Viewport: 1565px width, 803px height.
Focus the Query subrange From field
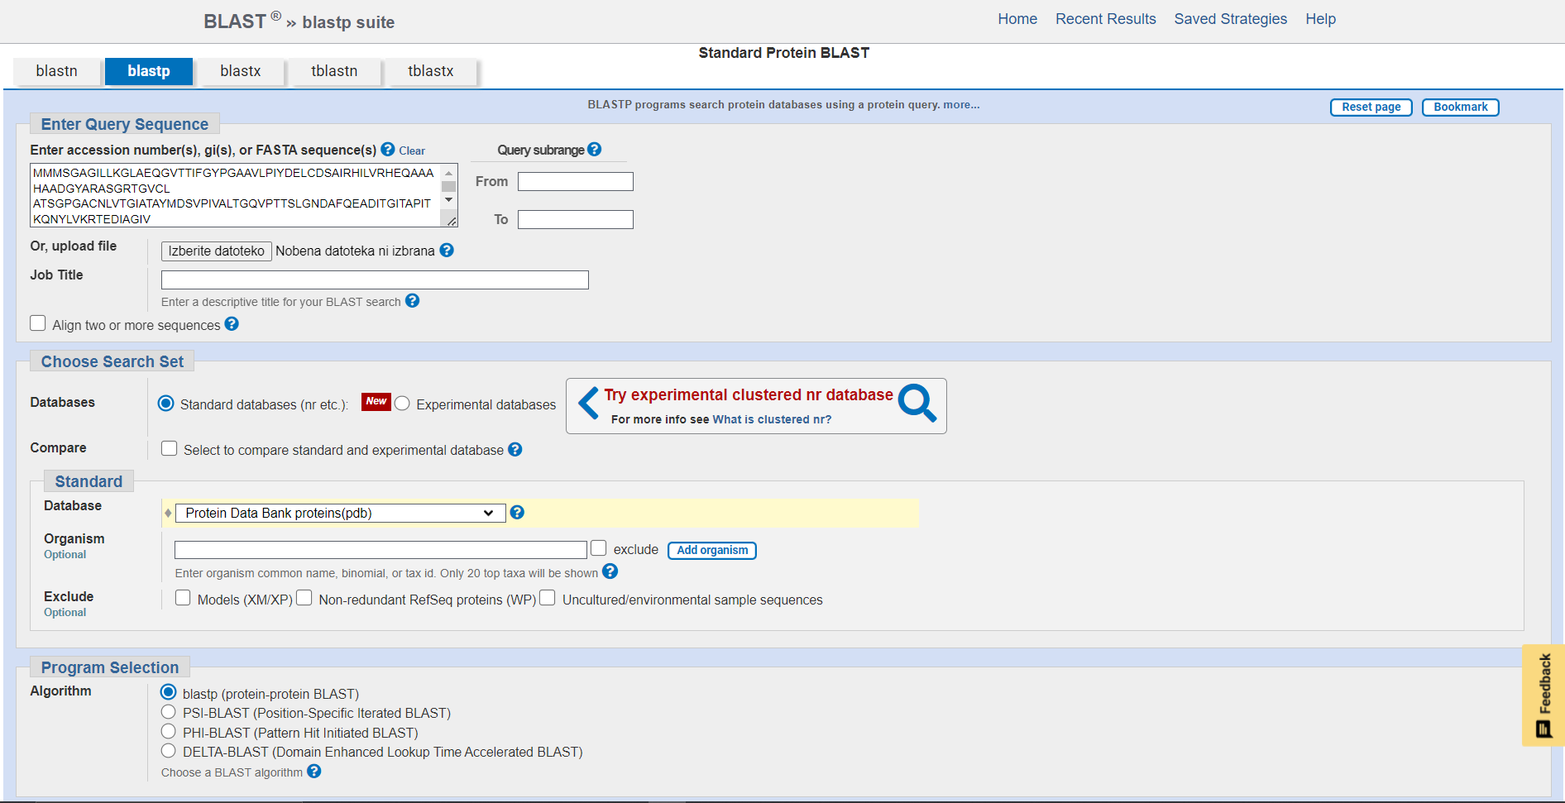[576, 181]
